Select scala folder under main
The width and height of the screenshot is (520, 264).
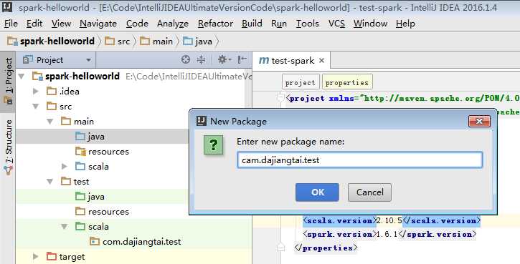pos(93,167)
